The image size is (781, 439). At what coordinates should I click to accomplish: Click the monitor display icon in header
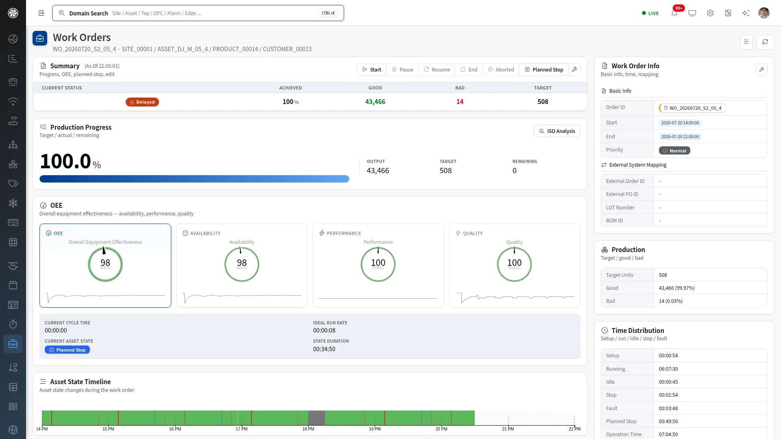(x=692, y=13)
